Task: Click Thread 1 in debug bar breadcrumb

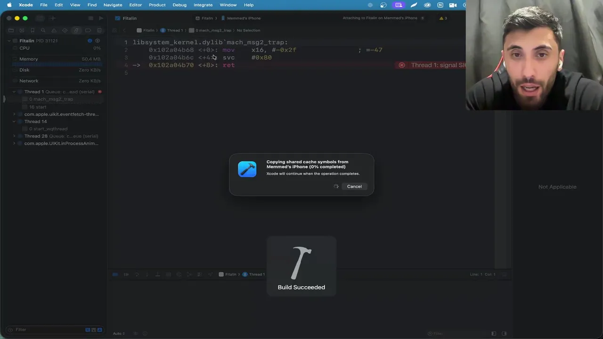Action: point(253,274)
